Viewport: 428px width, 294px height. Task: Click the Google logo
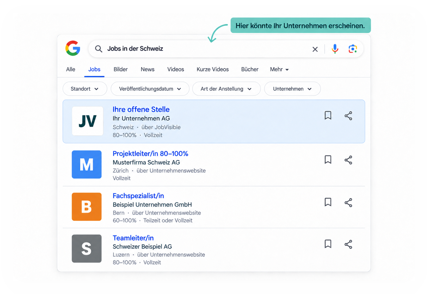(x=73, y=48)
